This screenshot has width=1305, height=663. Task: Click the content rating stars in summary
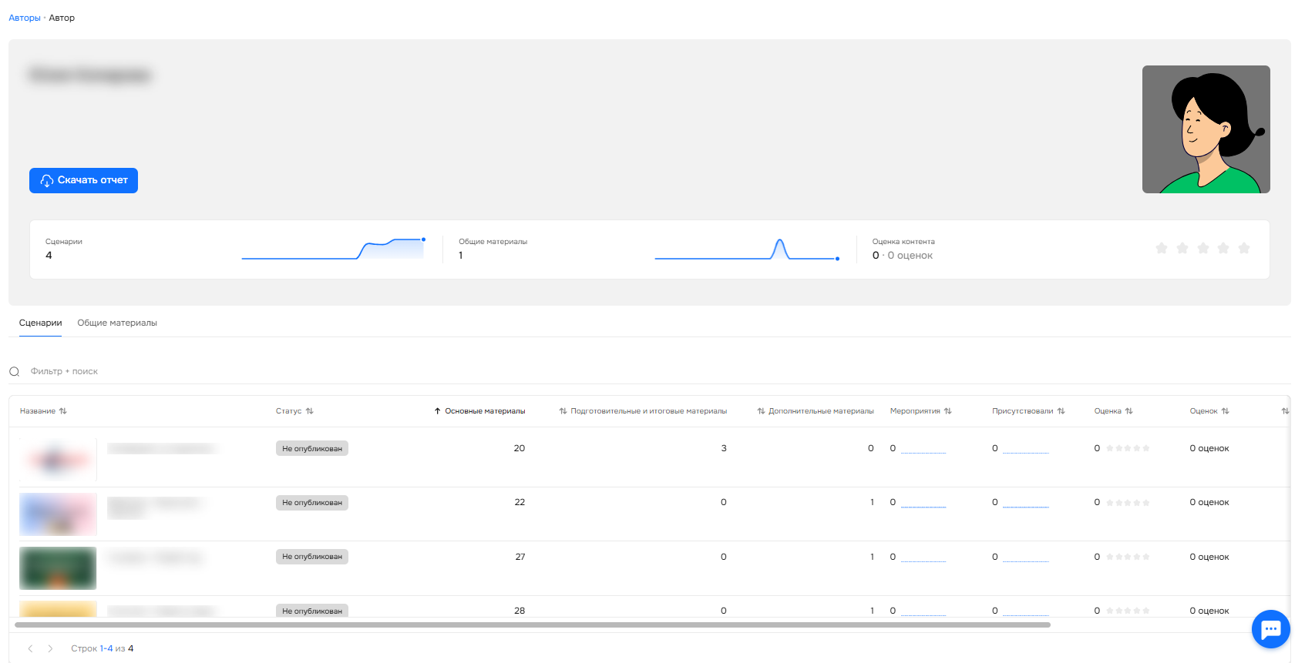tap(1202, 248)
